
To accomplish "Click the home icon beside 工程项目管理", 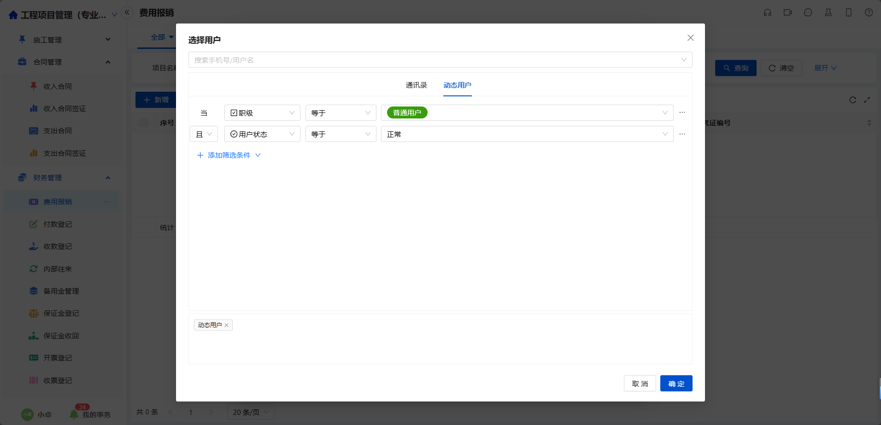I will pyautogui.click(x=13, y=15).
